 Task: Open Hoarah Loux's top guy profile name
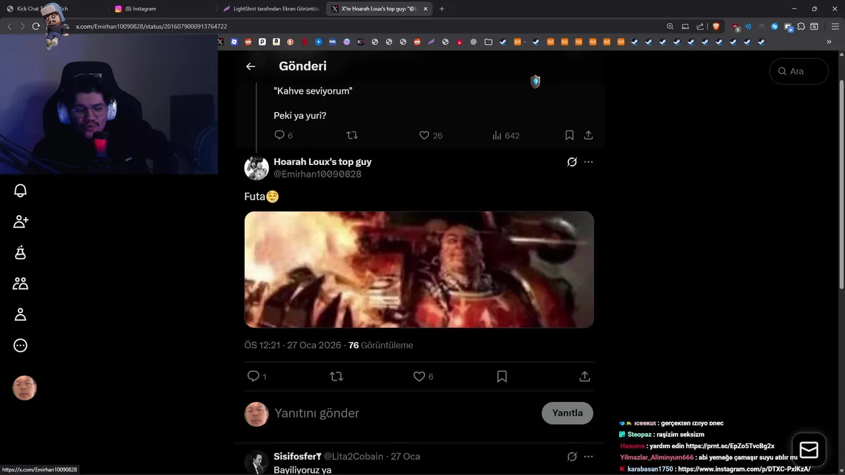[x=323, y=162]
